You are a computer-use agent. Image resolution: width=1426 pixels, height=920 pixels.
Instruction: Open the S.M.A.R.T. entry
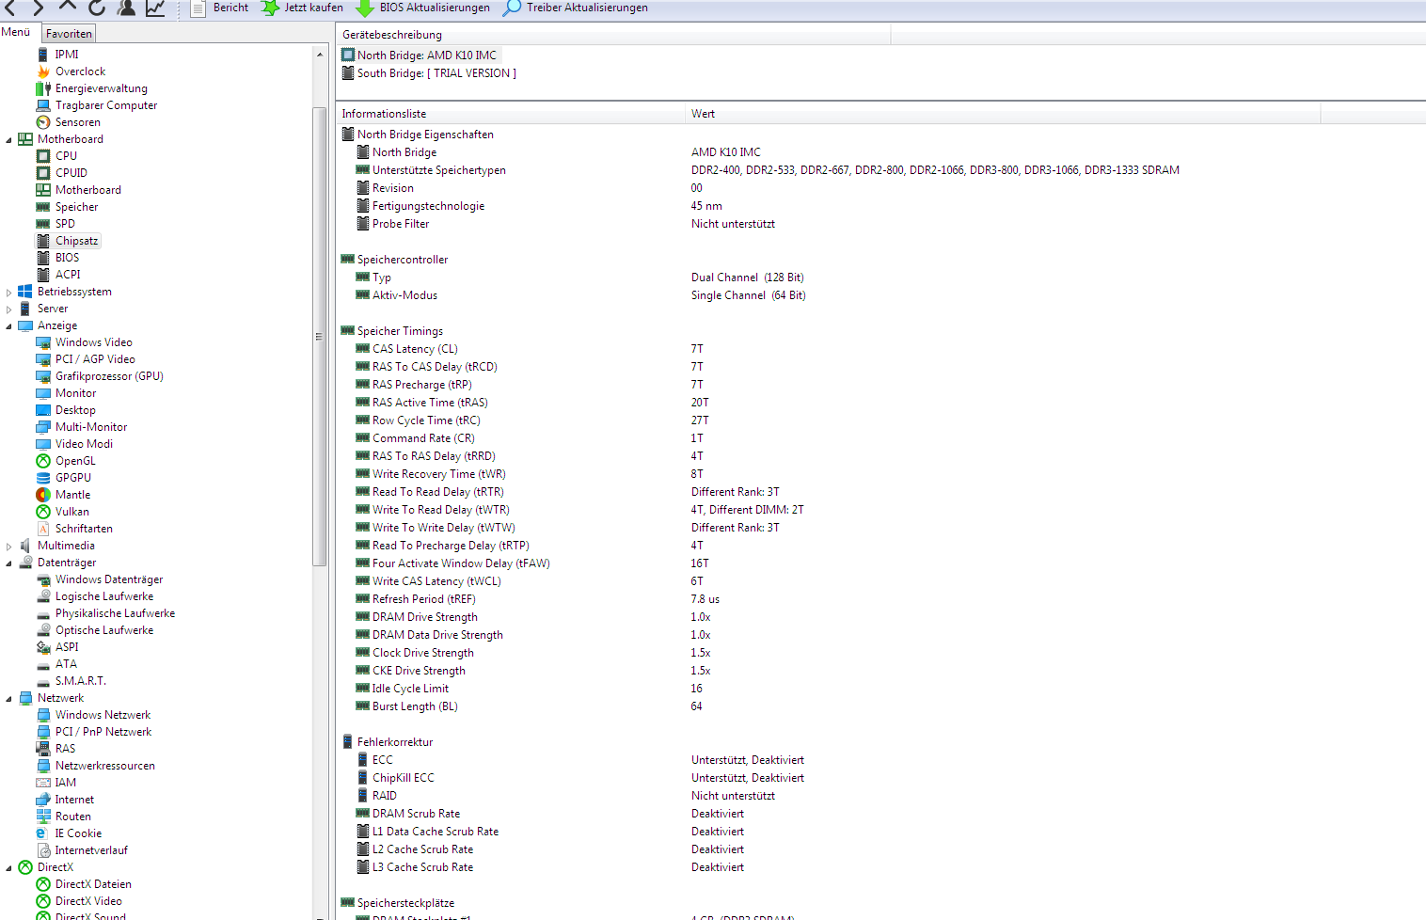pos(80,681)
